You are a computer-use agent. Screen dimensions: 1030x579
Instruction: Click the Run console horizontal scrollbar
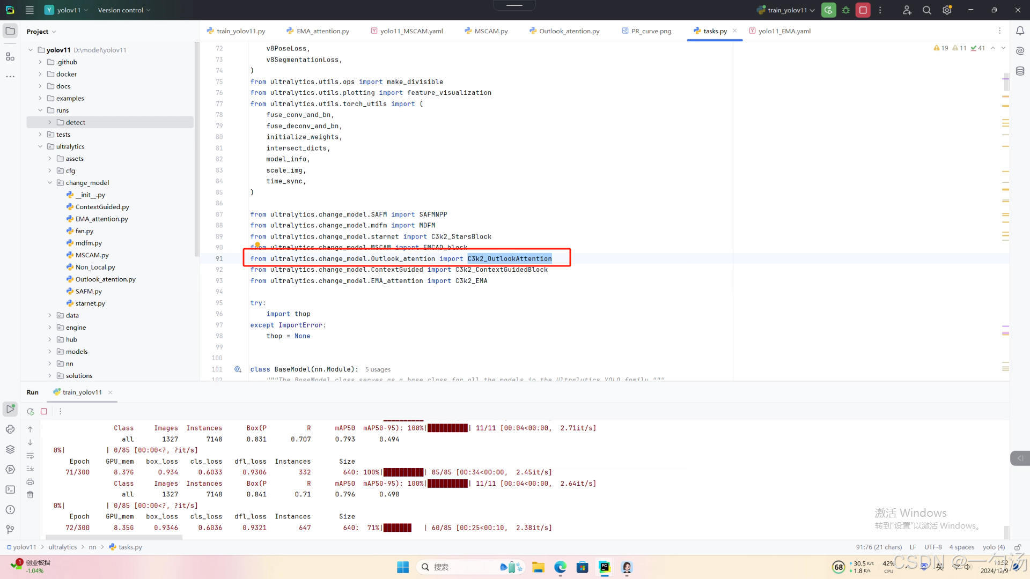click(x=114, y=537)
